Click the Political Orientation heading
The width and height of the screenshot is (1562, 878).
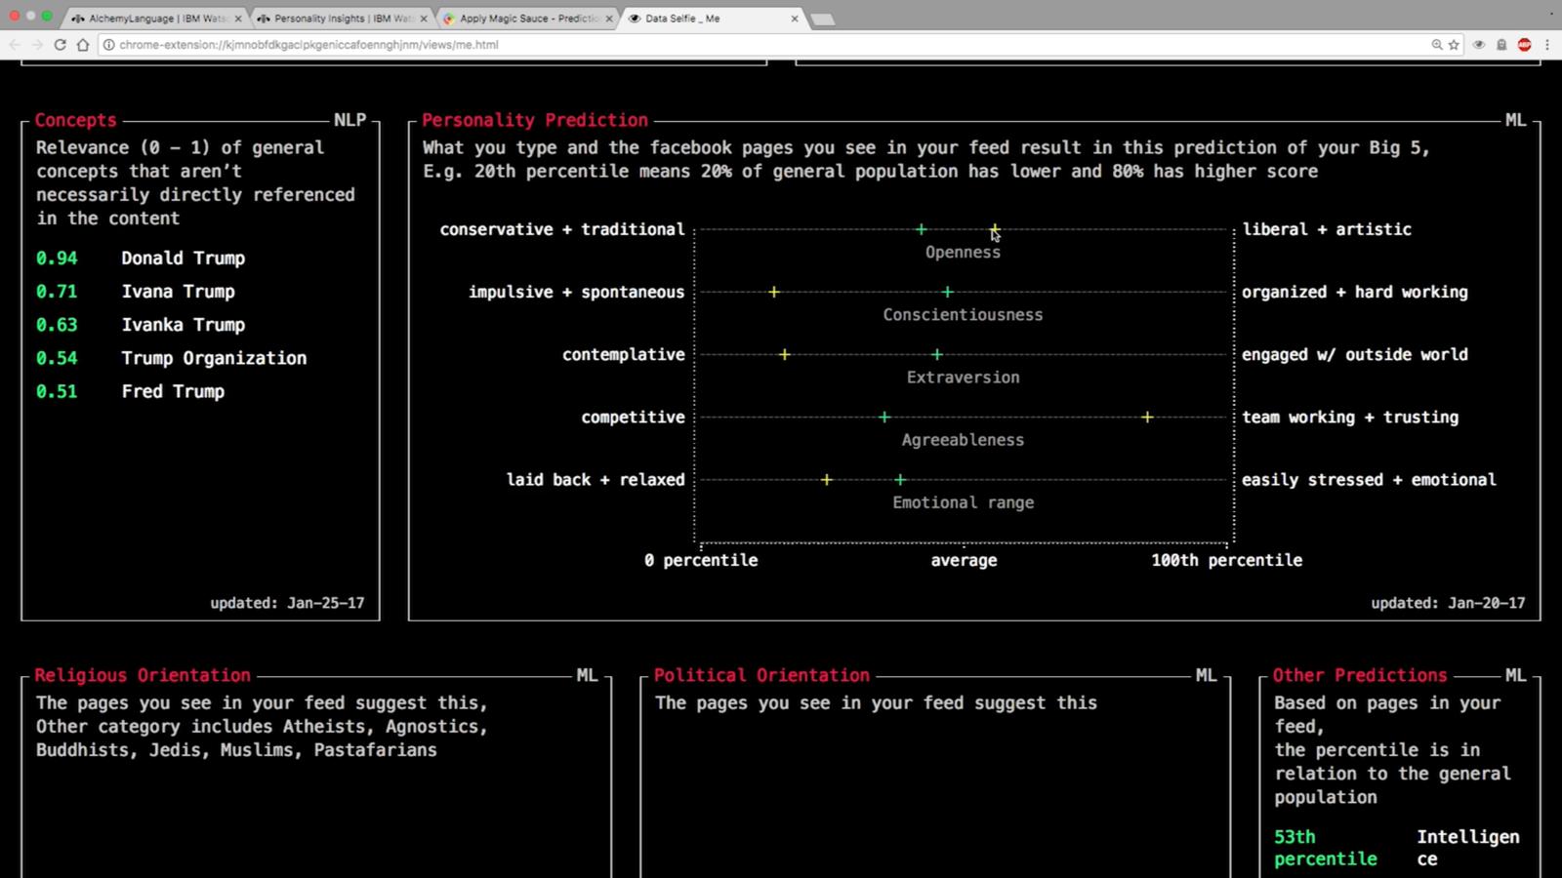761,675
